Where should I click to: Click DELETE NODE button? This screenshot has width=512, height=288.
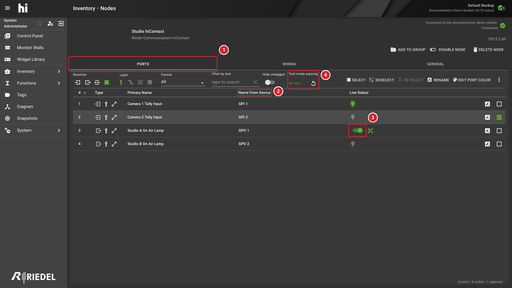pos(488,50)
